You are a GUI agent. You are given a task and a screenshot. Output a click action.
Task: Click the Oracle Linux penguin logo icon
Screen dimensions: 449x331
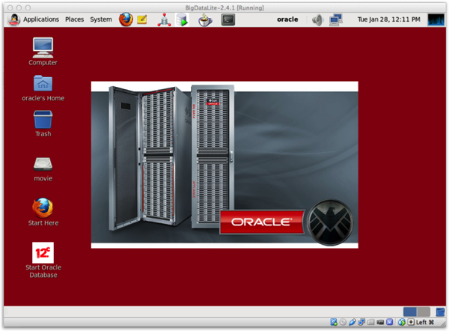click(x=13, y=19)
